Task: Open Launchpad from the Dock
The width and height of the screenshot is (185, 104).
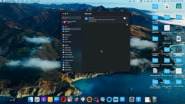Action: 37,99
